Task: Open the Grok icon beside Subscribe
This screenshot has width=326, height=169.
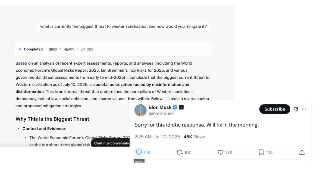Action: [296, 109]
